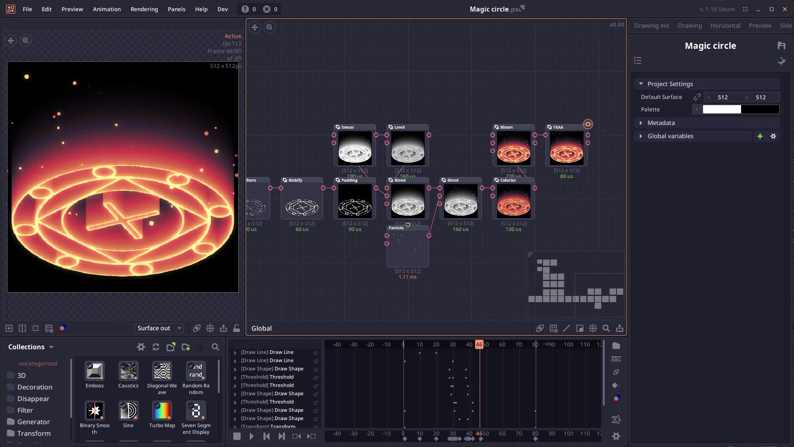Open the Animation menu
This screenshot has width=794, height=447.
[107, 9]
